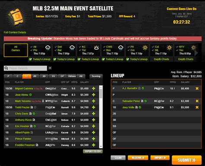Toggle the Pit team checkbox
The height and width of the screenshot is (166, 205).
click(128, 47)
